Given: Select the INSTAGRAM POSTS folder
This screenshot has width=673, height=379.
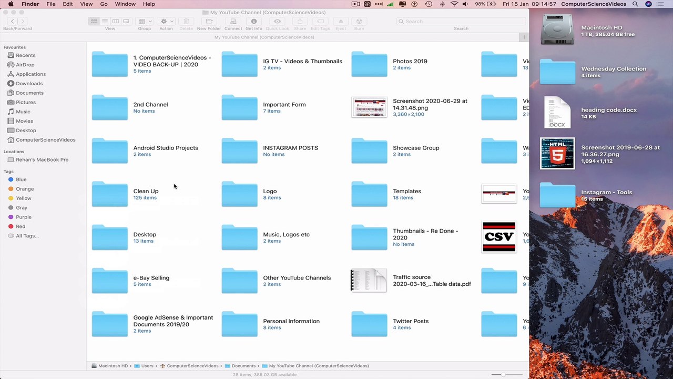Looking at the screenshot, I should coord(240,151).
